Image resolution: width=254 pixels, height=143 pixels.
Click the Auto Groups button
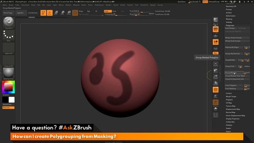click(x=231, y=28)
